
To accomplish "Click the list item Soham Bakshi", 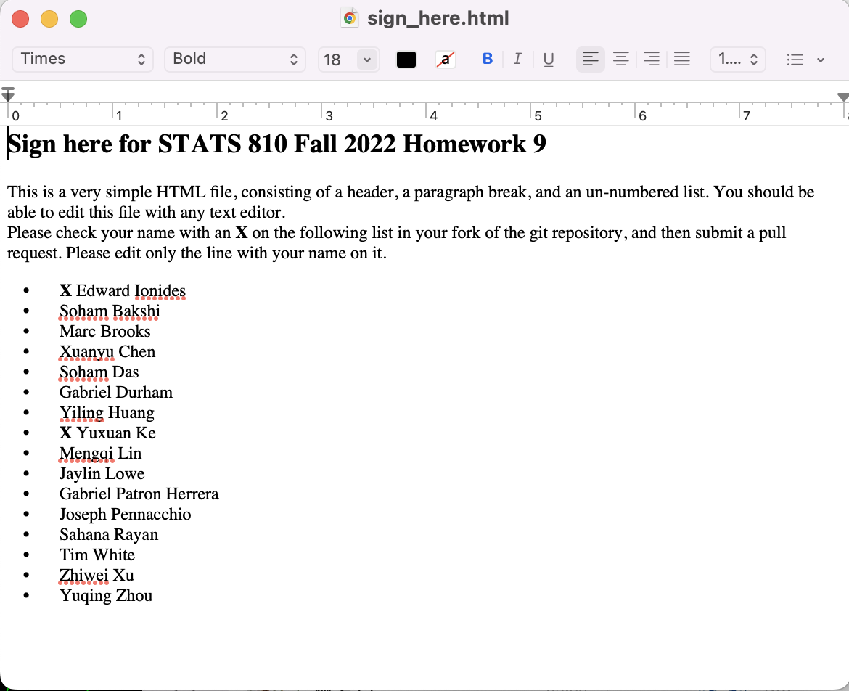I will (110, 311).
